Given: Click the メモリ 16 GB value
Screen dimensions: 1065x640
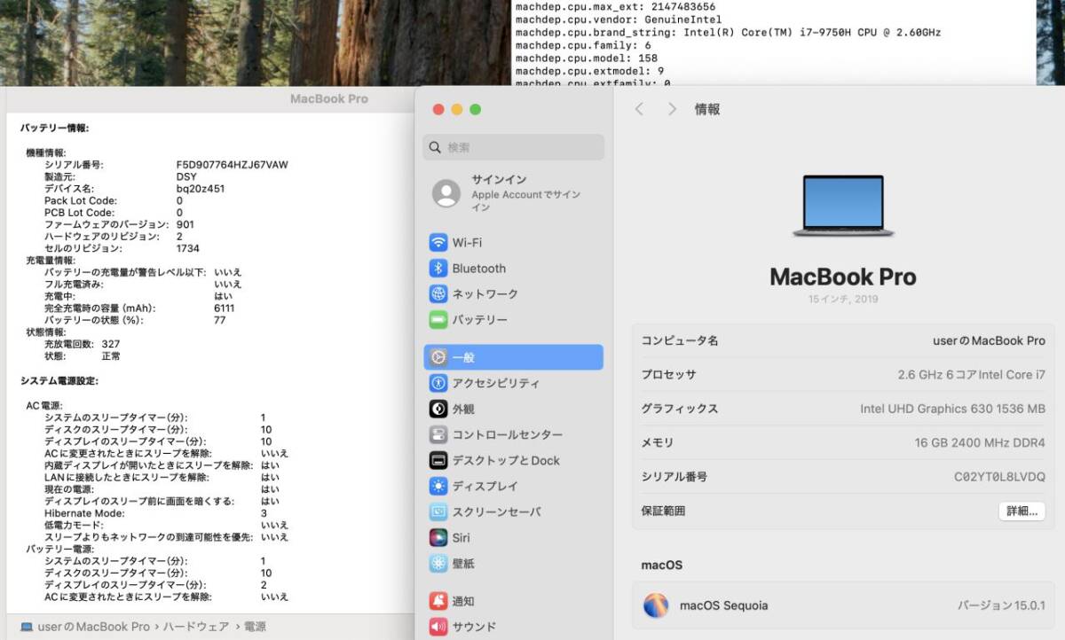Looking at the screenshot, I should [x=980, y=442].
